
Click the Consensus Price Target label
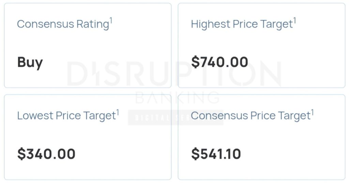click(250, 116)
